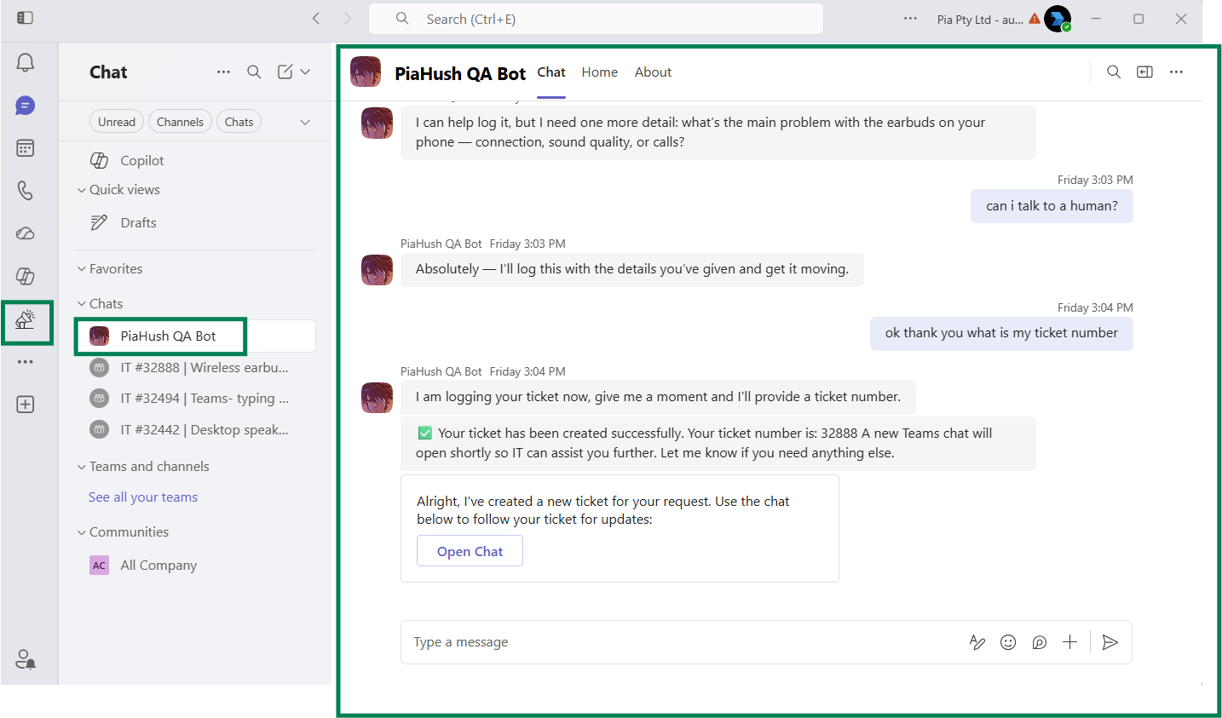Collapse Teams and channels section

pyautogui.click(x=143, y=467)
